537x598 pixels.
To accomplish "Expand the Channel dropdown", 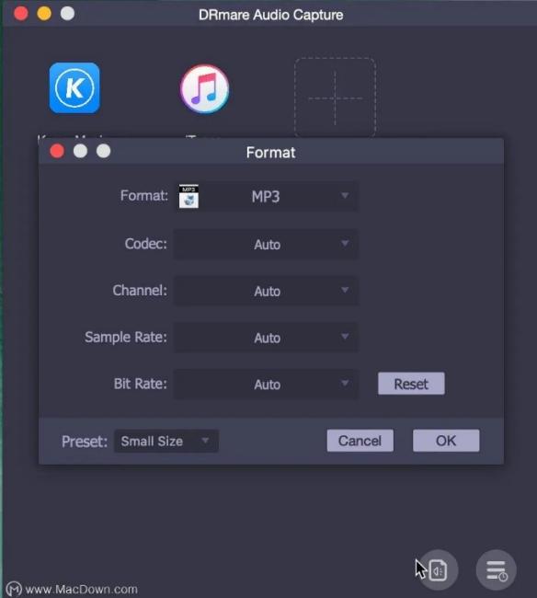I will (266, 291).
